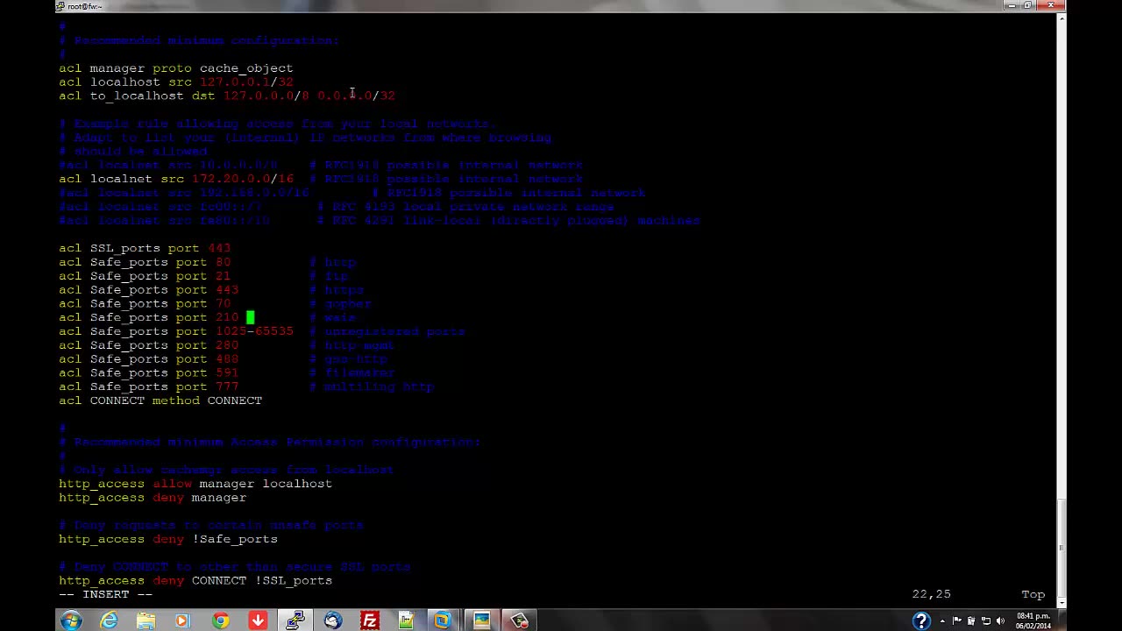This screenshot has width=1122, height=631.
Task: Click port value '488' in Safe_ports line
Action: click(227, 358)
